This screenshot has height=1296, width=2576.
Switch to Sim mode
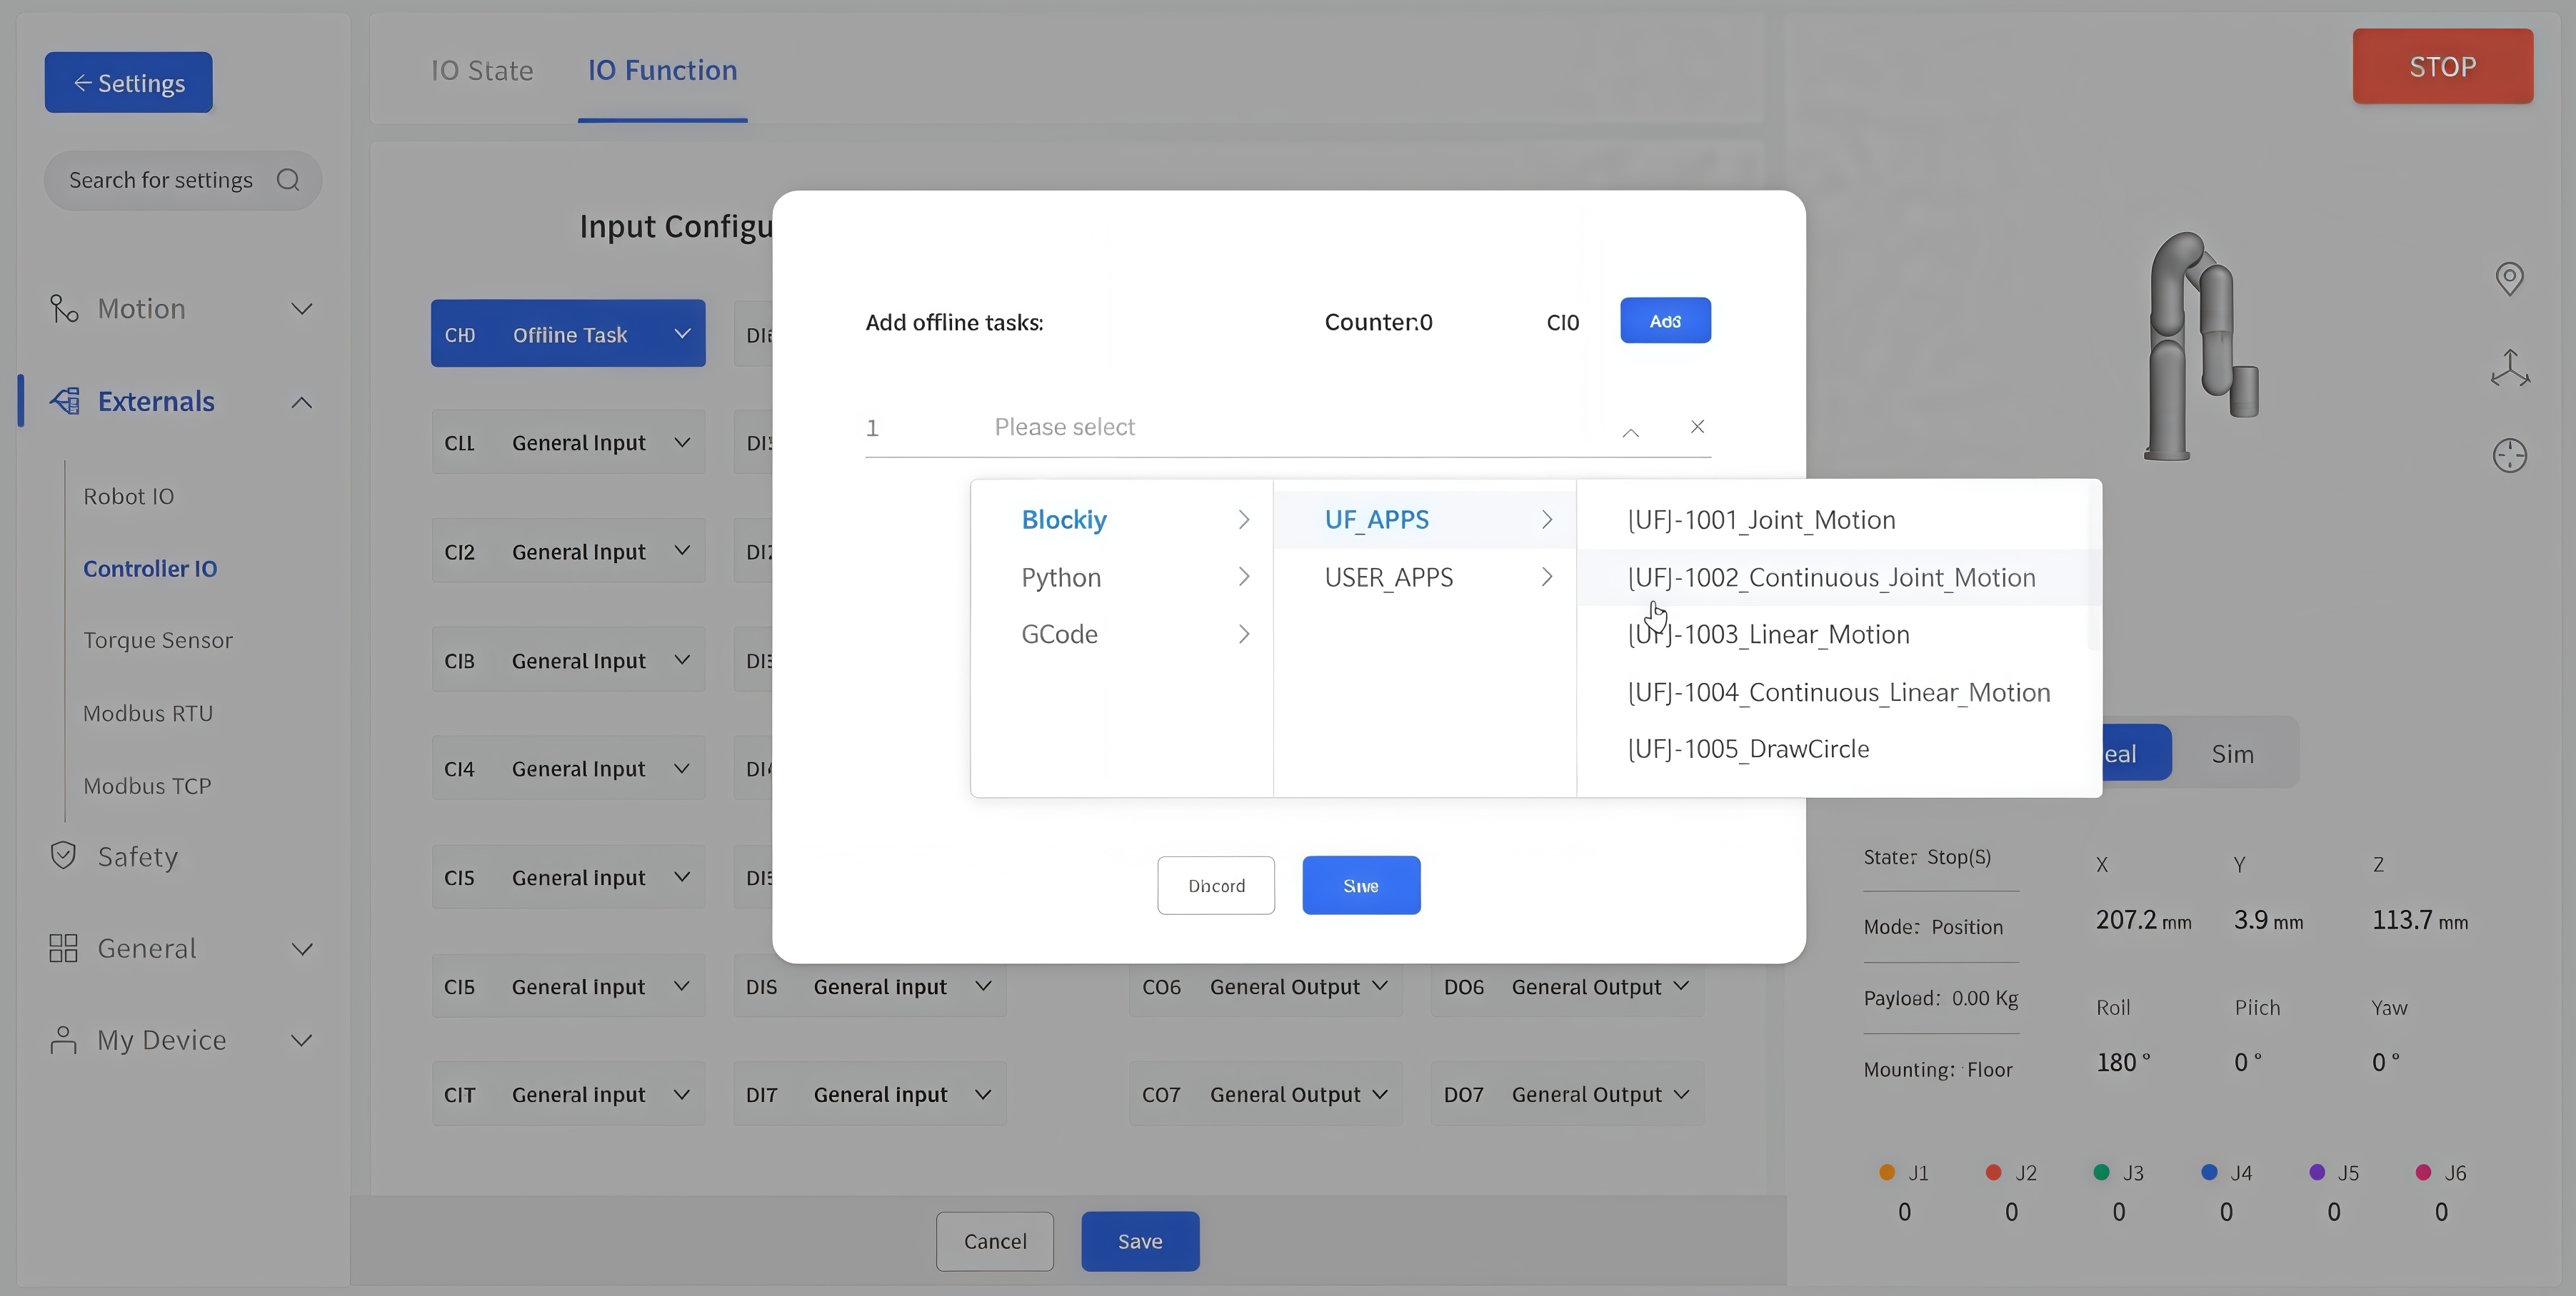click(x=2232, y=754)
